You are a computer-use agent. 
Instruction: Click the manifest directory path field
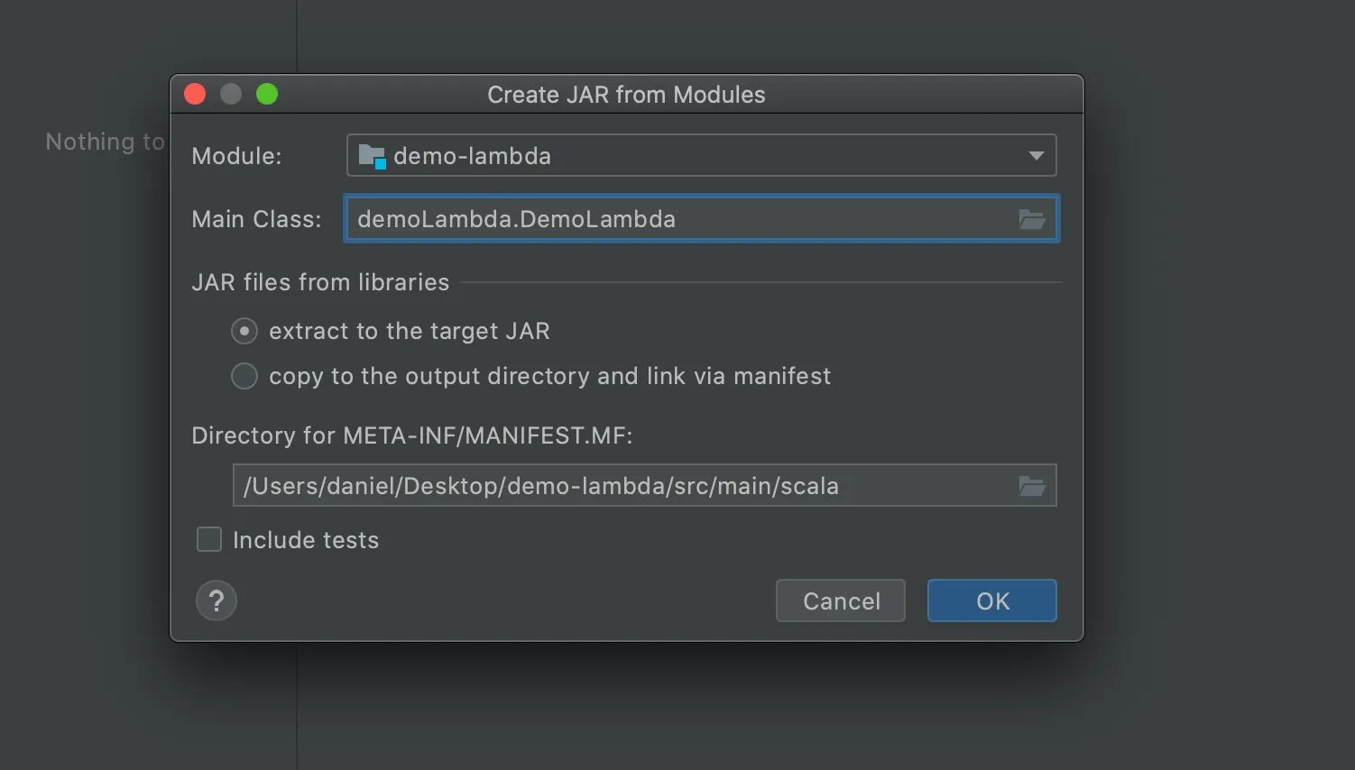tap(631, 485)
